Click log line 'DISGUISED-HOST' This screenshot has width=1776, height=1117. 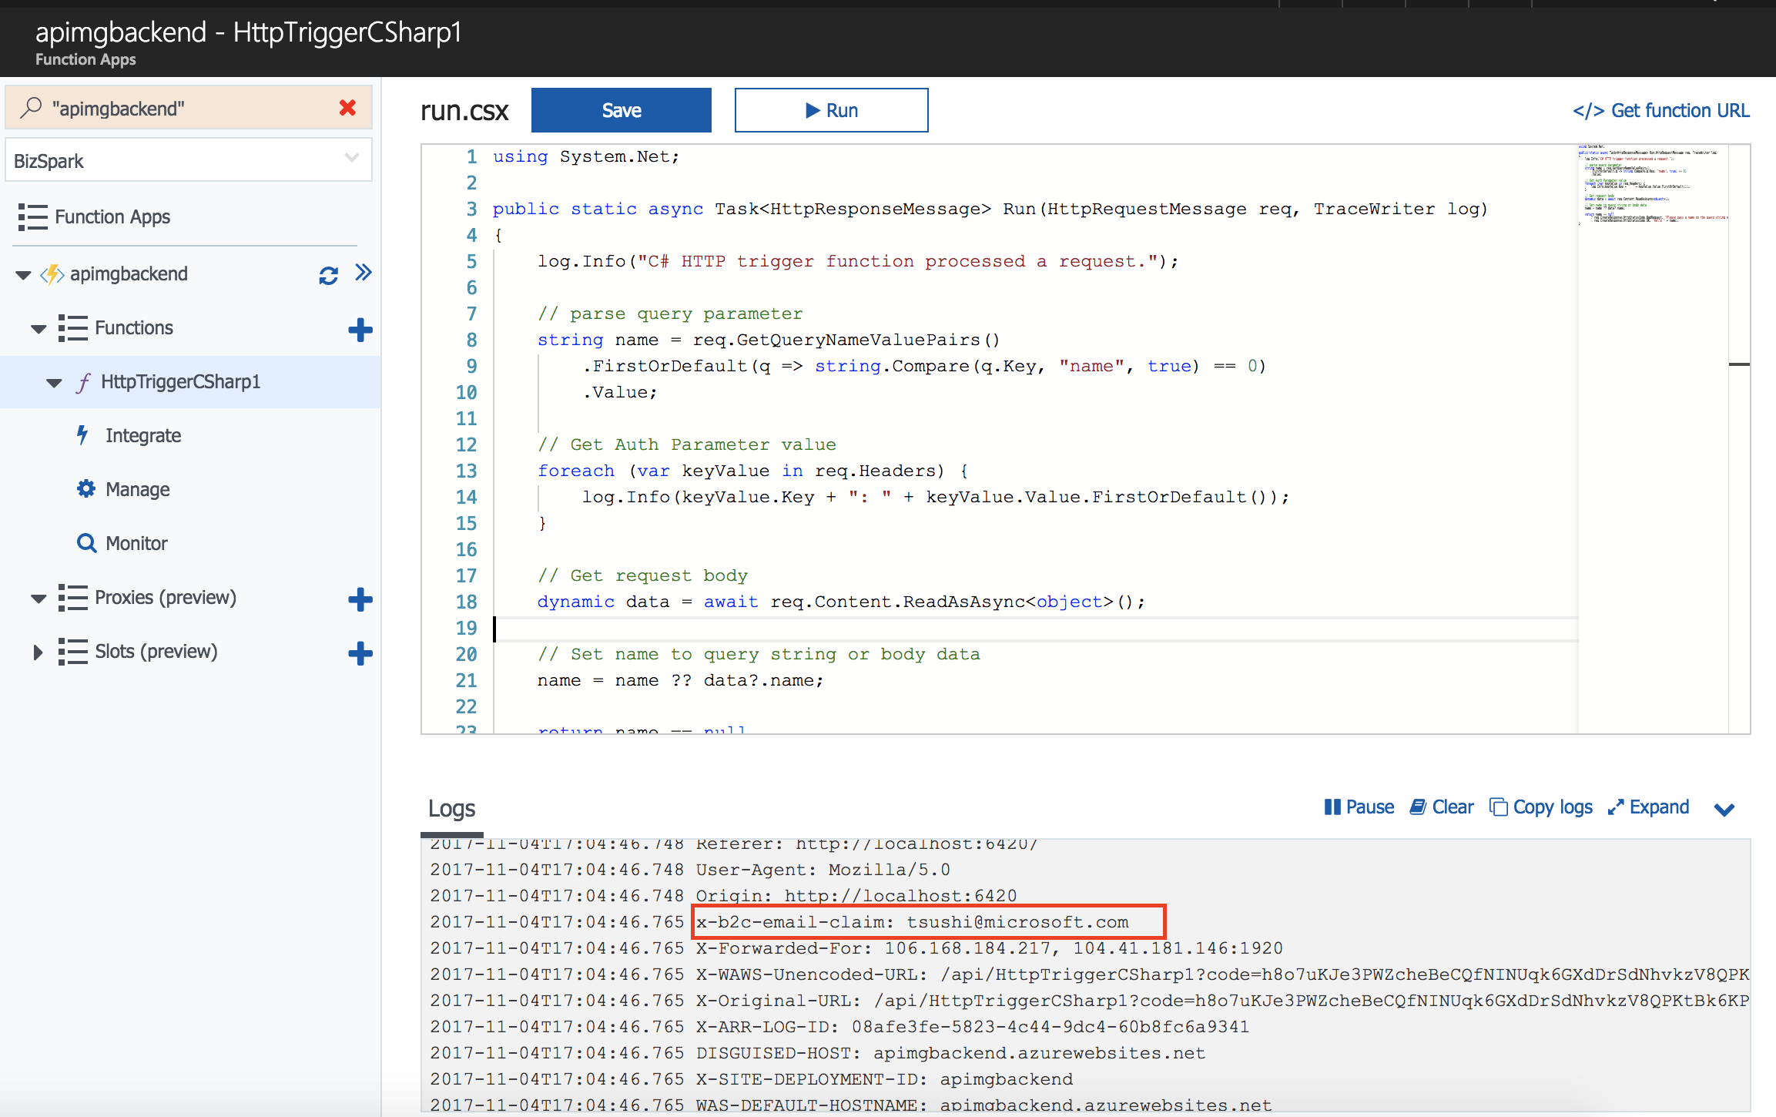coord(950,1053)
